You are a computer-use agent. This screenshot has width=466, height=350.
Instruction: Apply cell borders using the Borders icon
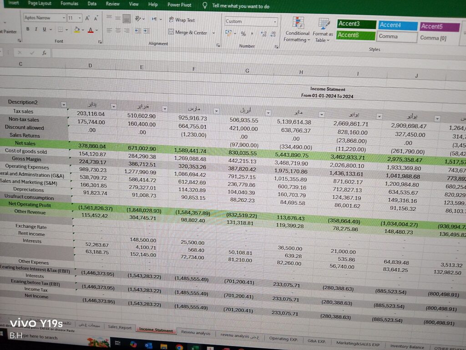tap(61, 30)
